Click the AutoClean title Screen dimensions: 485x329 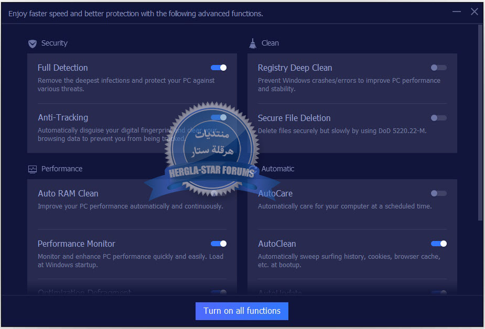(x=277, y=244)
